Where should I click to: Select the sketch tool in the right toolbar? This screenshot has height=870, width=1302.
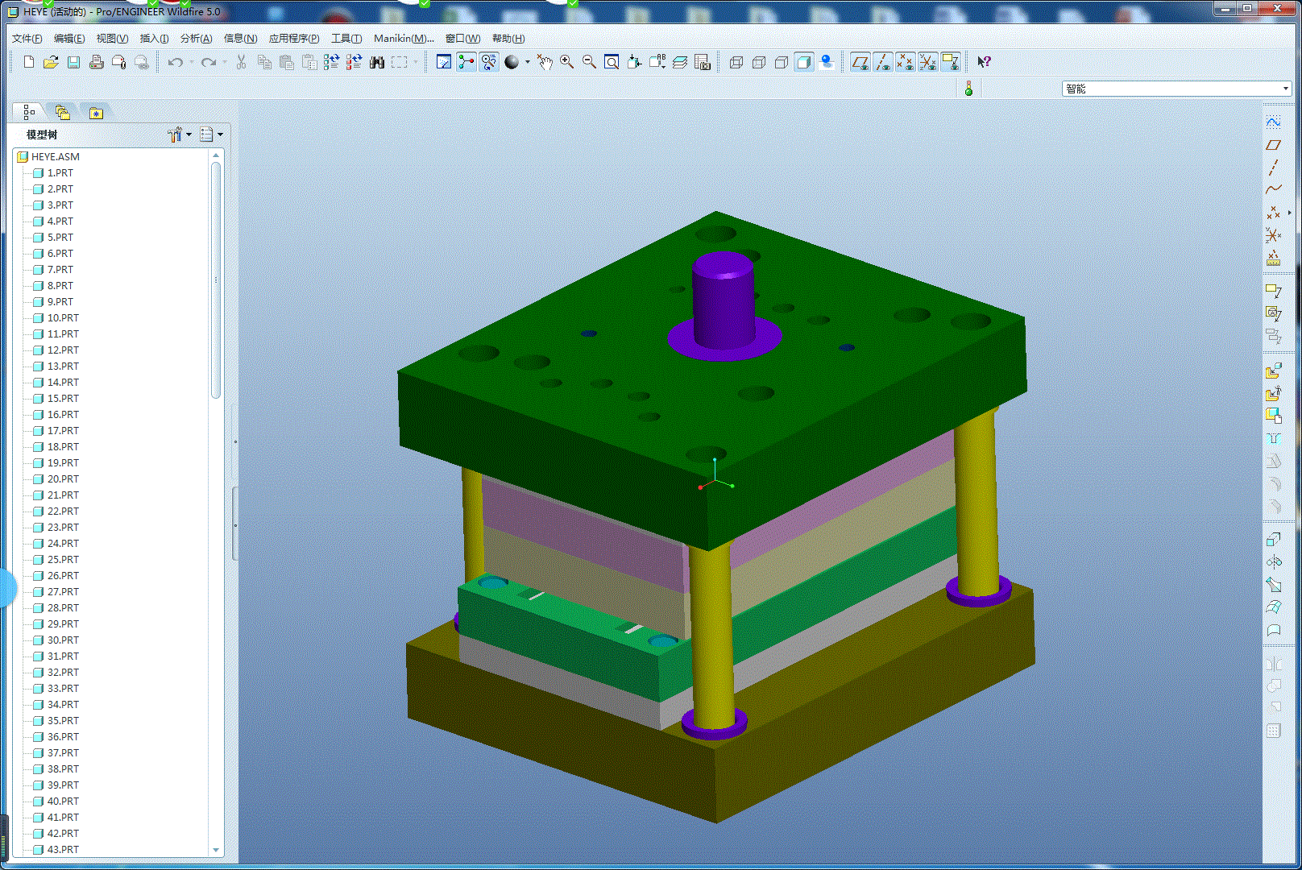(1273, 122)
